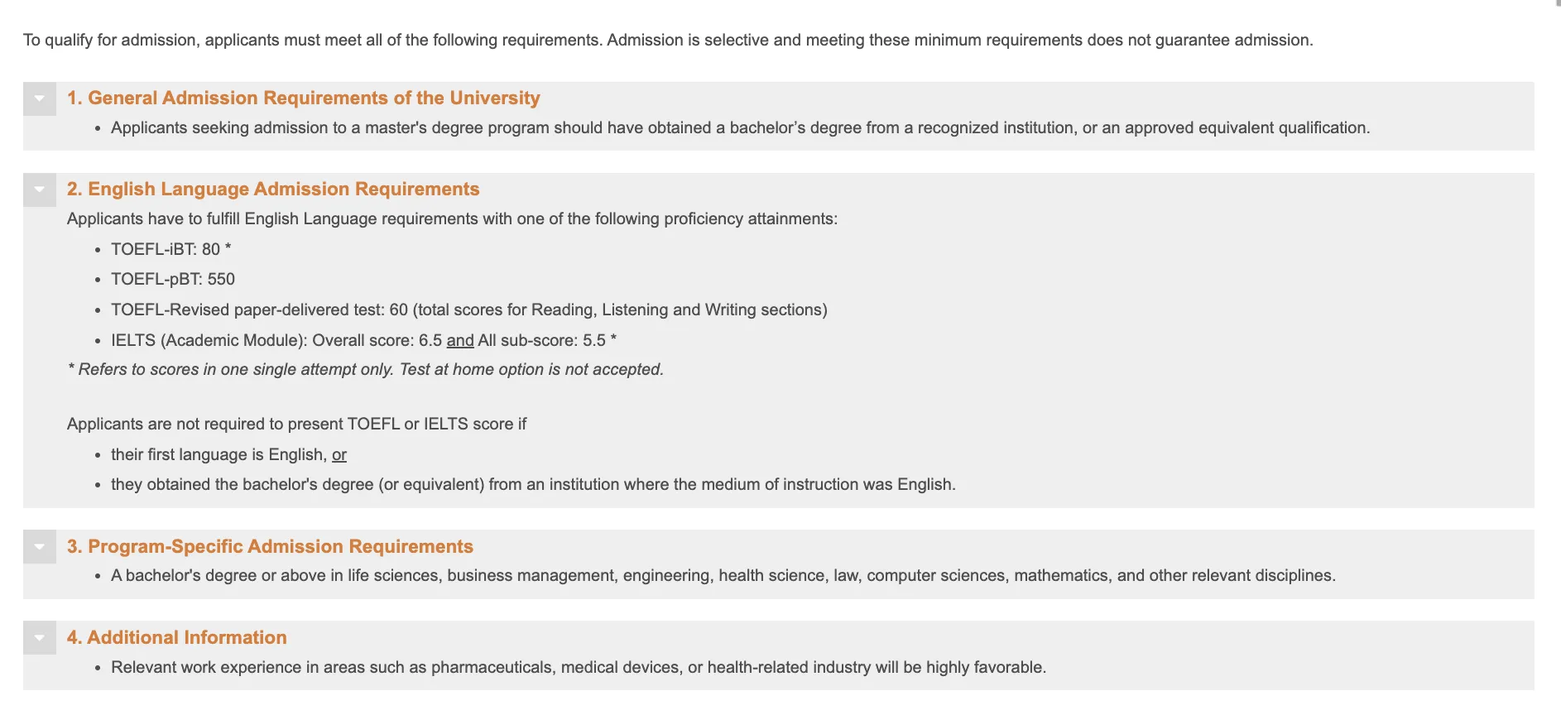The width and height of the screenshot is (1561, 715).
Task: Collapse the English Language Admission Requirements arrow
Action: point(39,190)
